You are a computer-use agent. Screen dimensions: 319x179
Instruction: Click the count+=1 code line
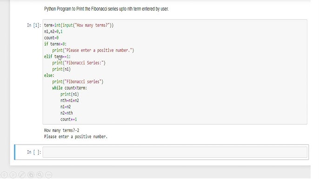[x=68, y=119]
